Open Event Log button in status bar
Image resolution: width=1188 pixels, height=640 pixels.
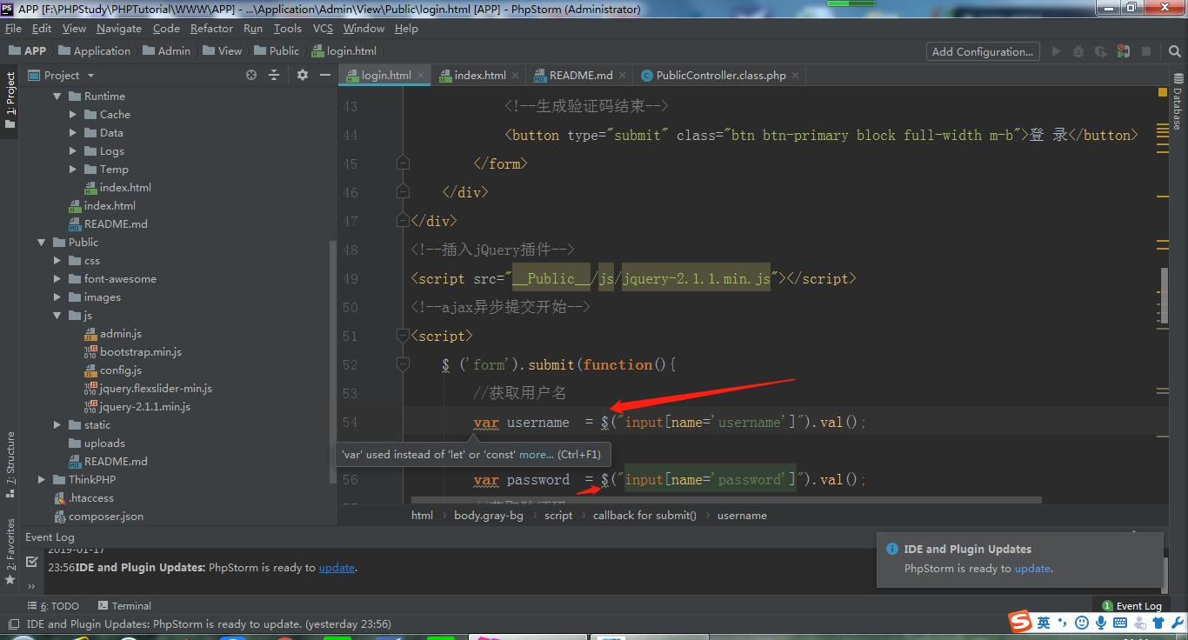tap(1131, 606)
